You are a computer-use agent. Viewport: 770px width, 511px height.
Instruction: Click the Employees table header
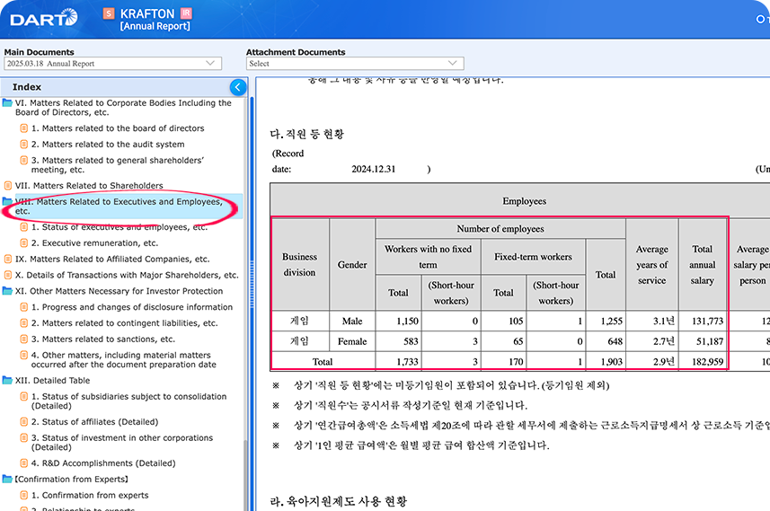click(x=524, y=201)
